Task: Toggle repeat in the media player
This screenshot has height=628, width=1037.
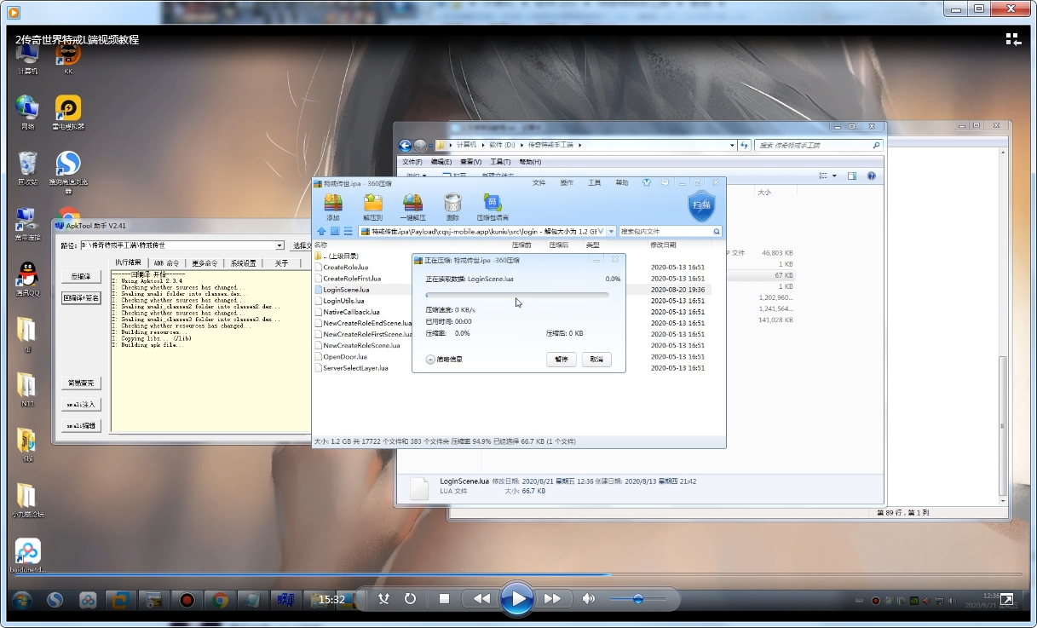Action: click(x=410, y=599)
